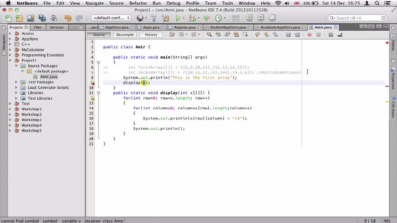This screenshot has width=397, height=223.
Task: Click the Stop Macro Recording icon
Action: click(x=318, y=35)
